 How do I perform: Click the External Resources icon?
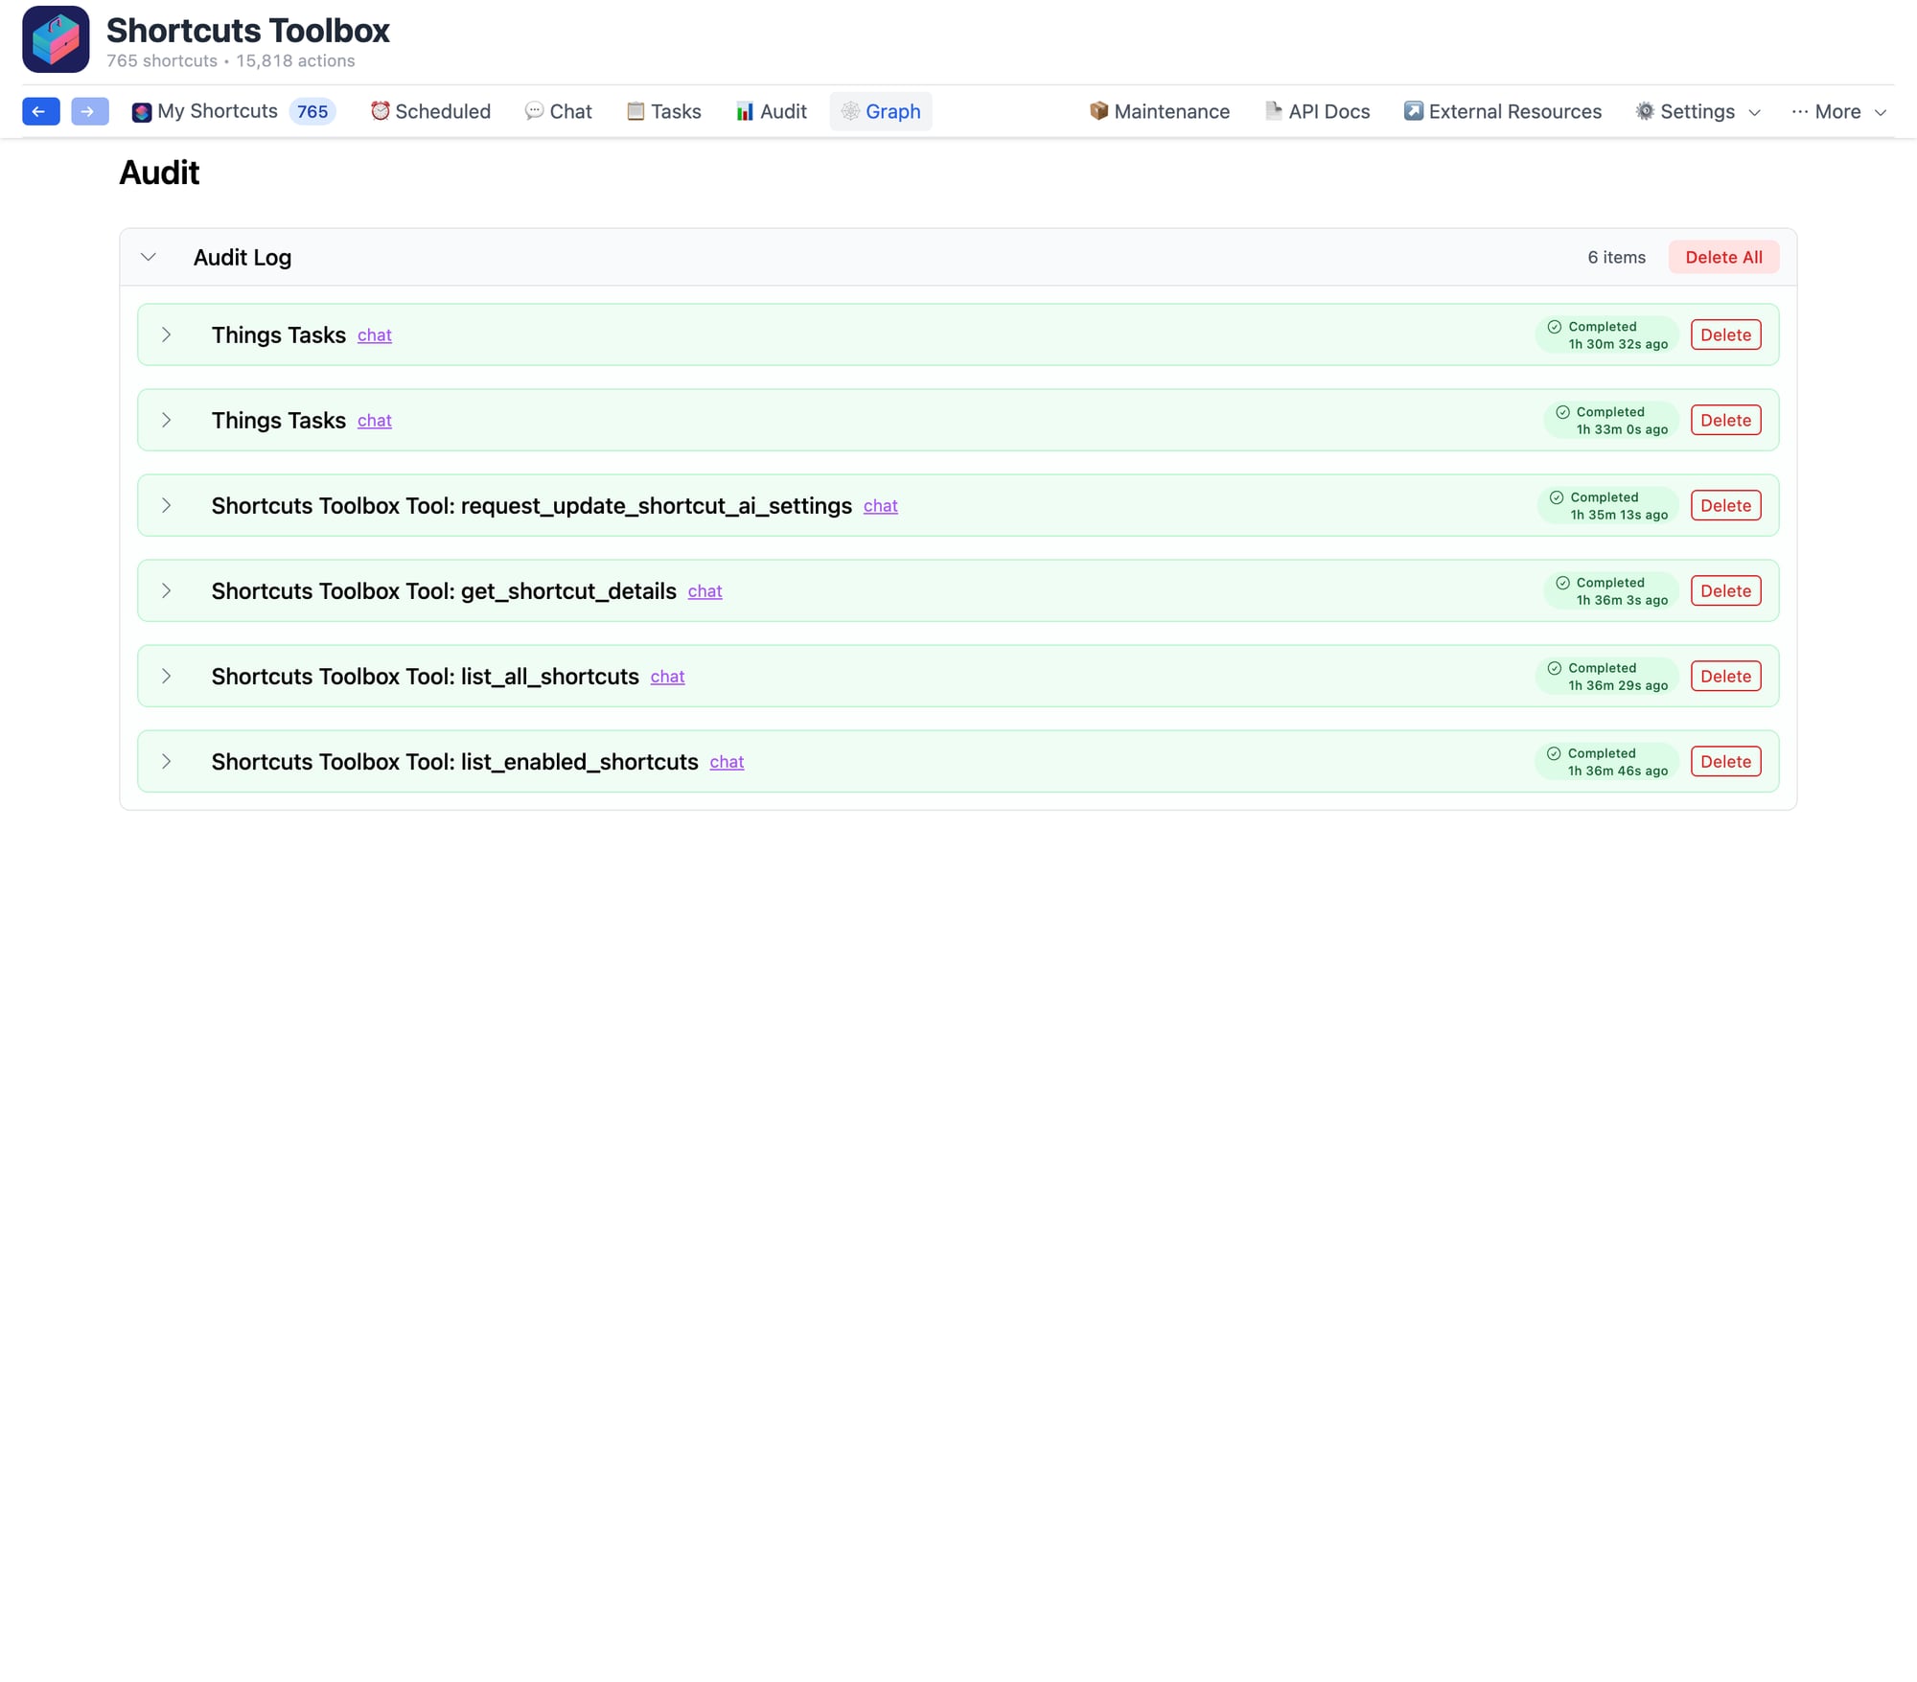point(1413,111)
